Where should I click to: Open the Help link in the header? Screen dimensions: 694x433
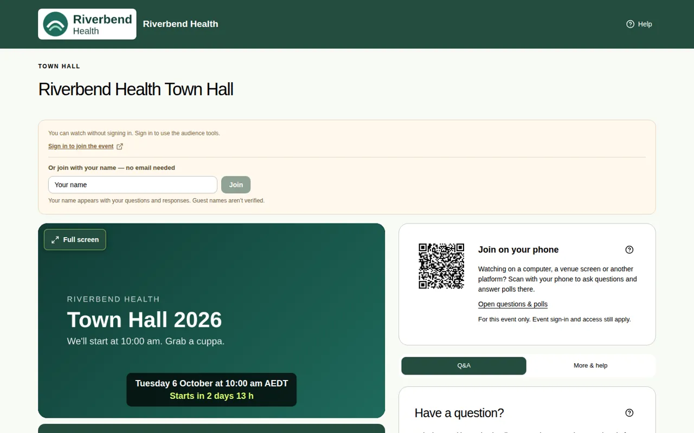tap(639, 24)
